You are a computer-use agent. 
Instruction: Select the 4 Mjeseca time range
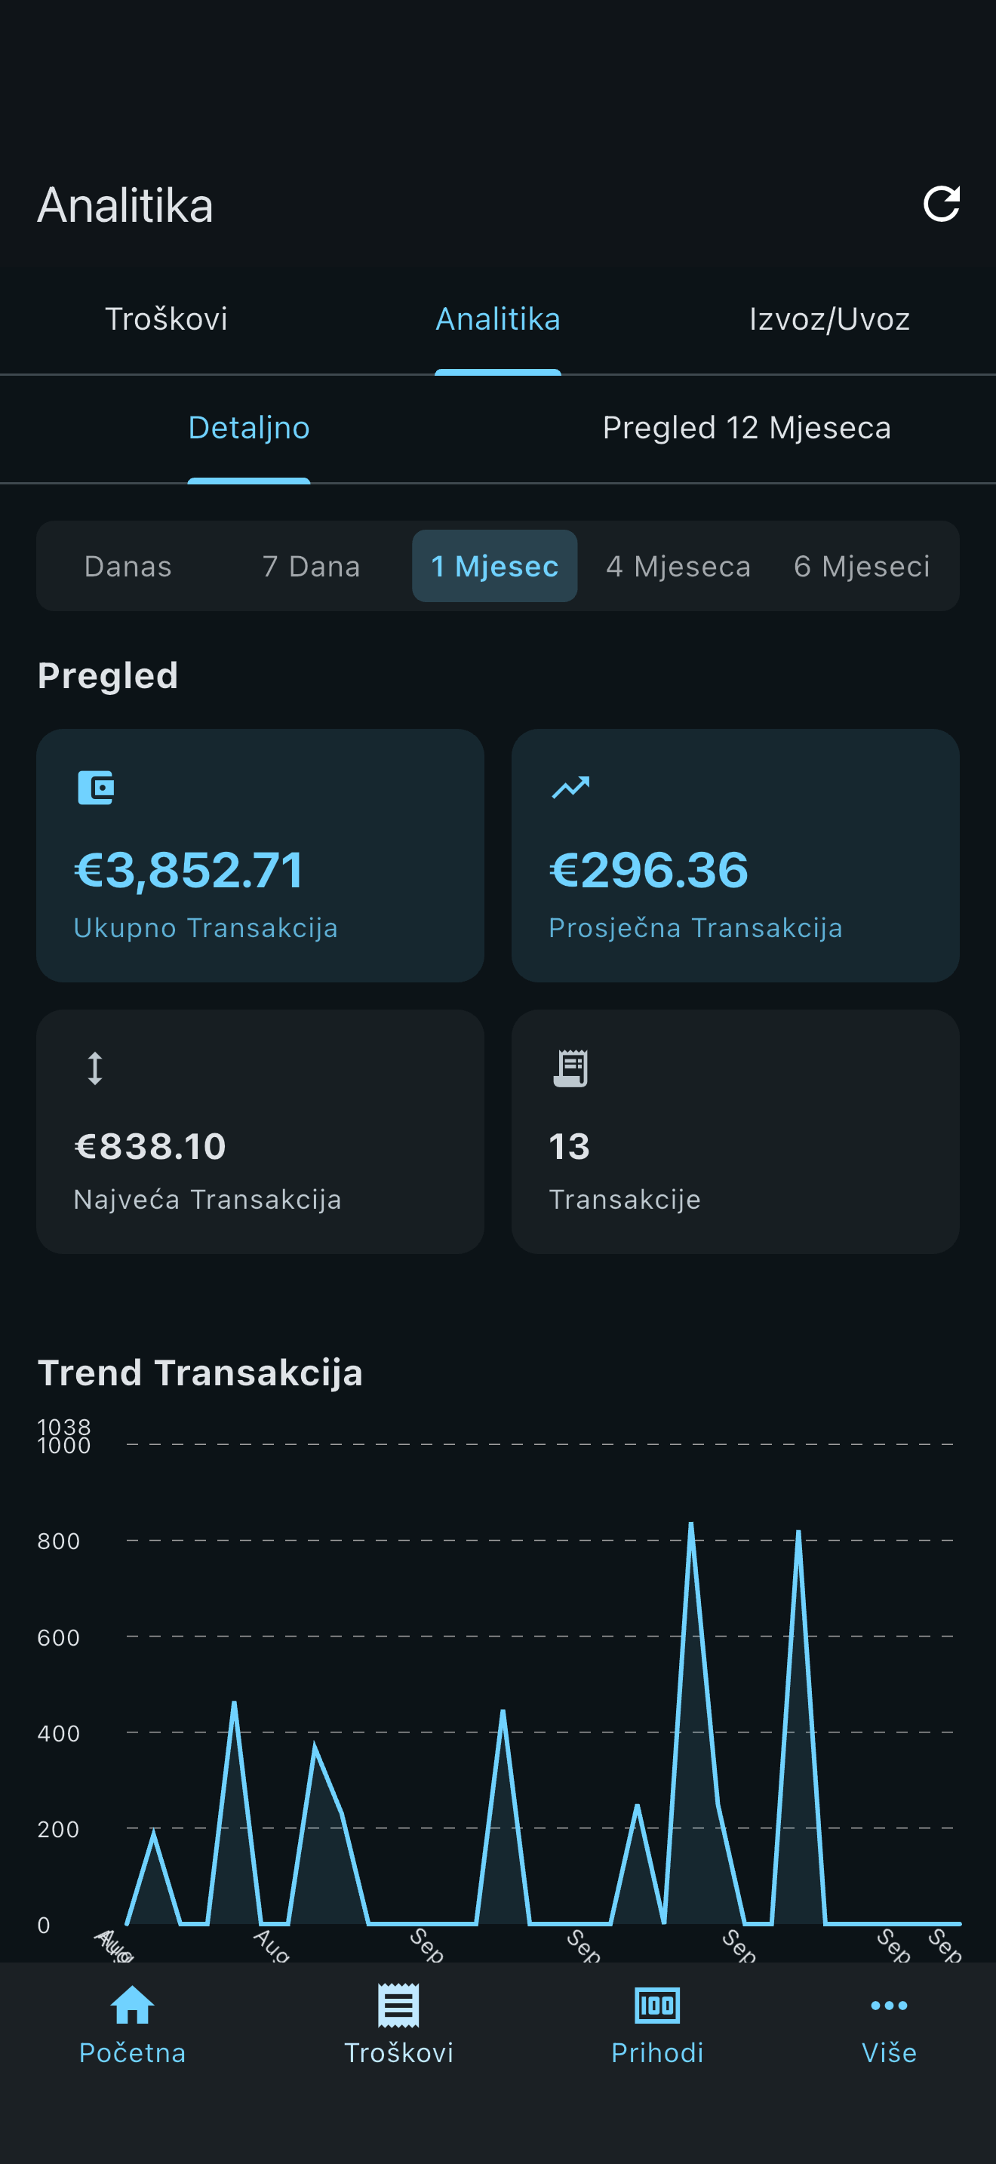[x=678, y=566]
